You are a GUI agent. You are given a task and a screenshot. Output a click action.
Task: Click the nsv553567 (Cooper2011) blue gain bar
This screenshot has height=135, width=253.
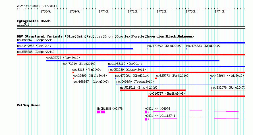point(131,43)
